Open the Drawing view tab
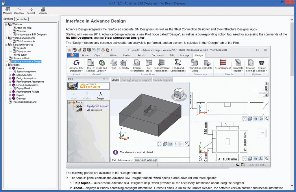Screen dimensions: 296x192 (125, 80)
